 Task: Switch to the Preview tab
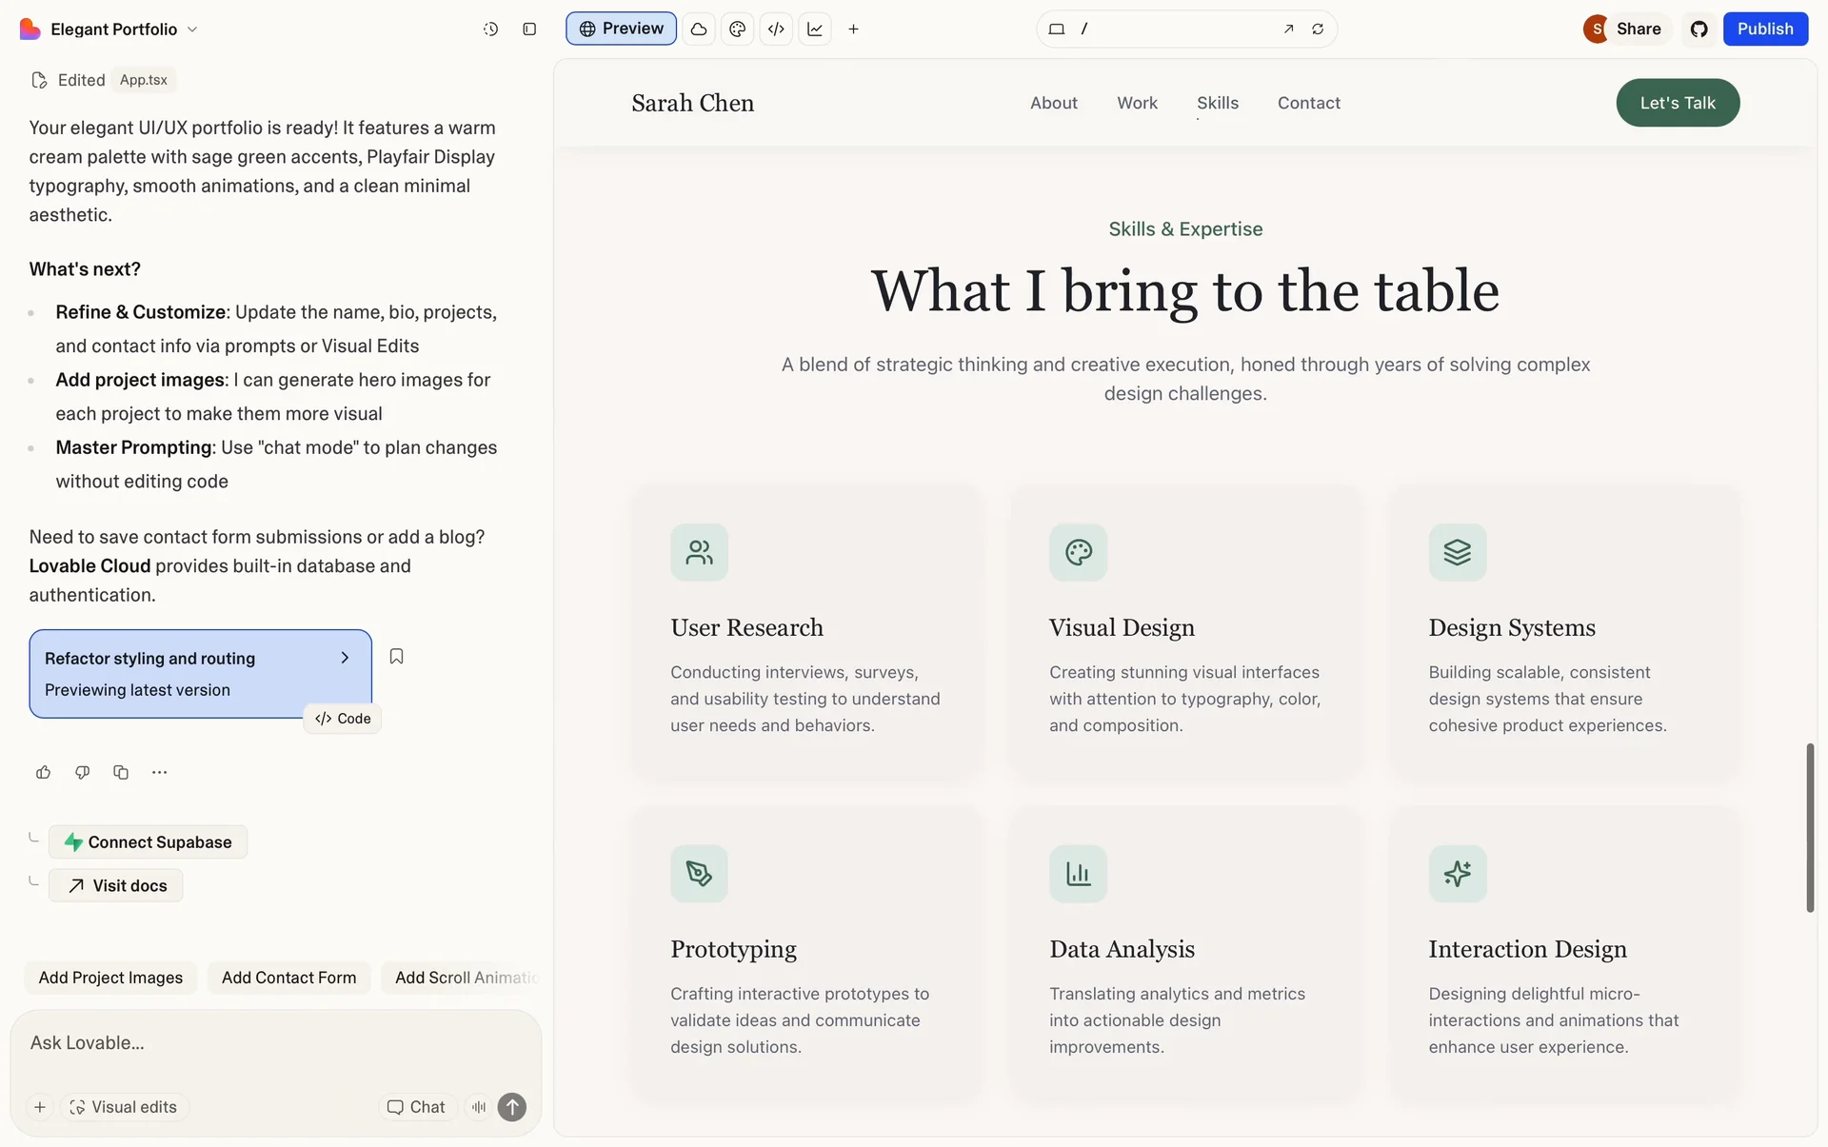(621, 29)
